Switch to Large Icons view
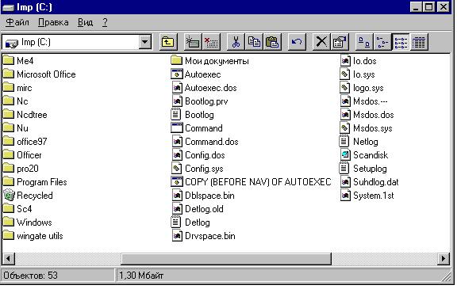The image size is (461, 289). [364, 42]
